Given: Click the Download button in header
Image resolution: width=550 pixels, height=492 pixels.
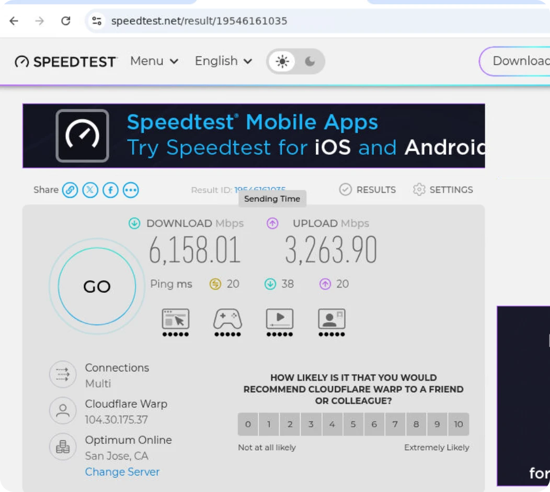Looking at the screenshot, I should coord(515,61).
